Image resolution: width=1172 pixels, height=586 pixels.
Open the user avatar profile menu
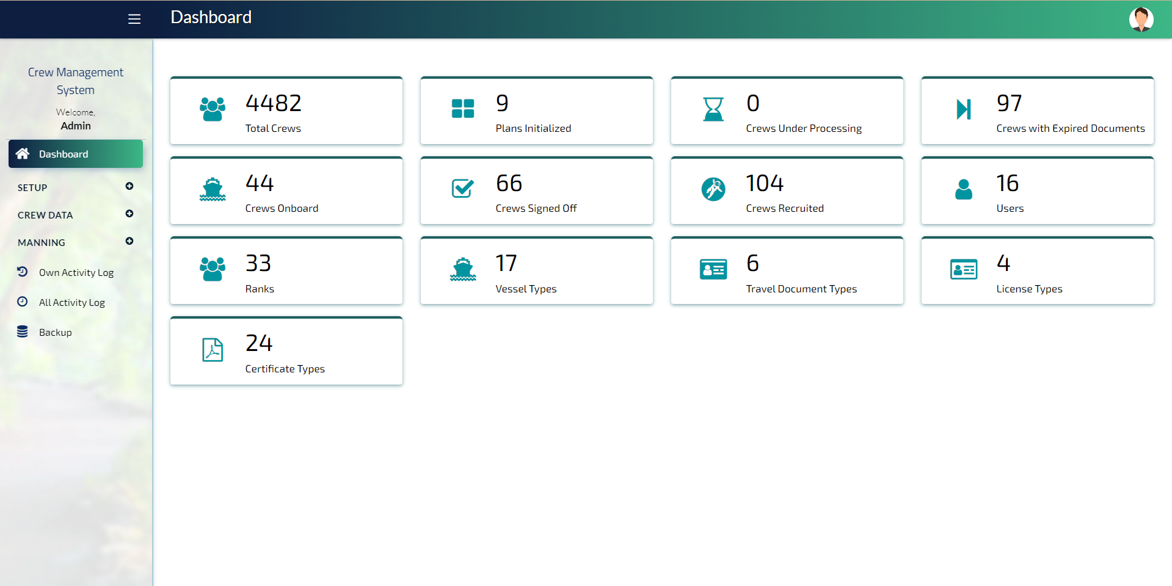click(x=1140, y=19)
